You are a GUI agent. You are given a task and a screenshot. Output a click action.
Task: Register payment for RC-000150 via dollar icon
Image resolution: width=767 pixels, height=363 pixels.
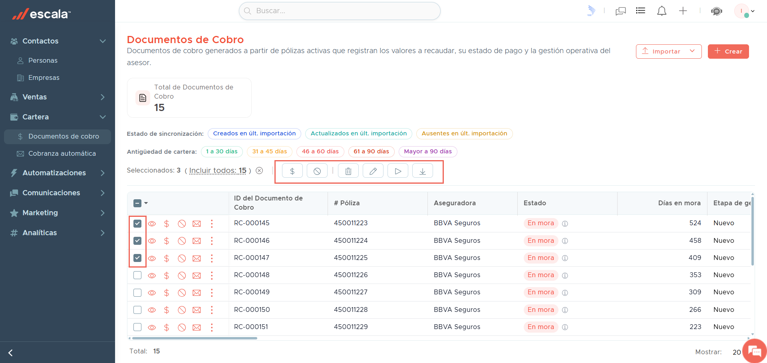pos(167,310)
